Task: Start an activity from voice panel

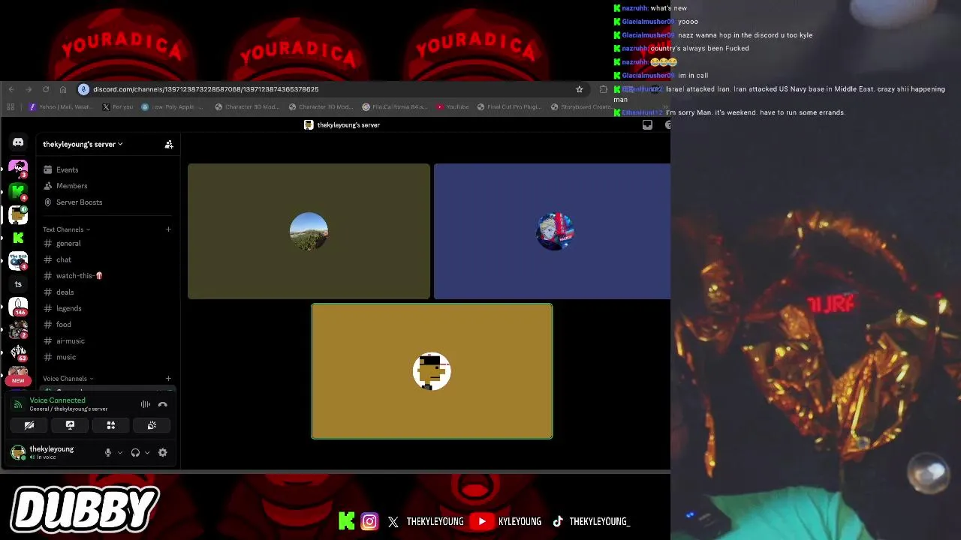Action: click(111, 425)
